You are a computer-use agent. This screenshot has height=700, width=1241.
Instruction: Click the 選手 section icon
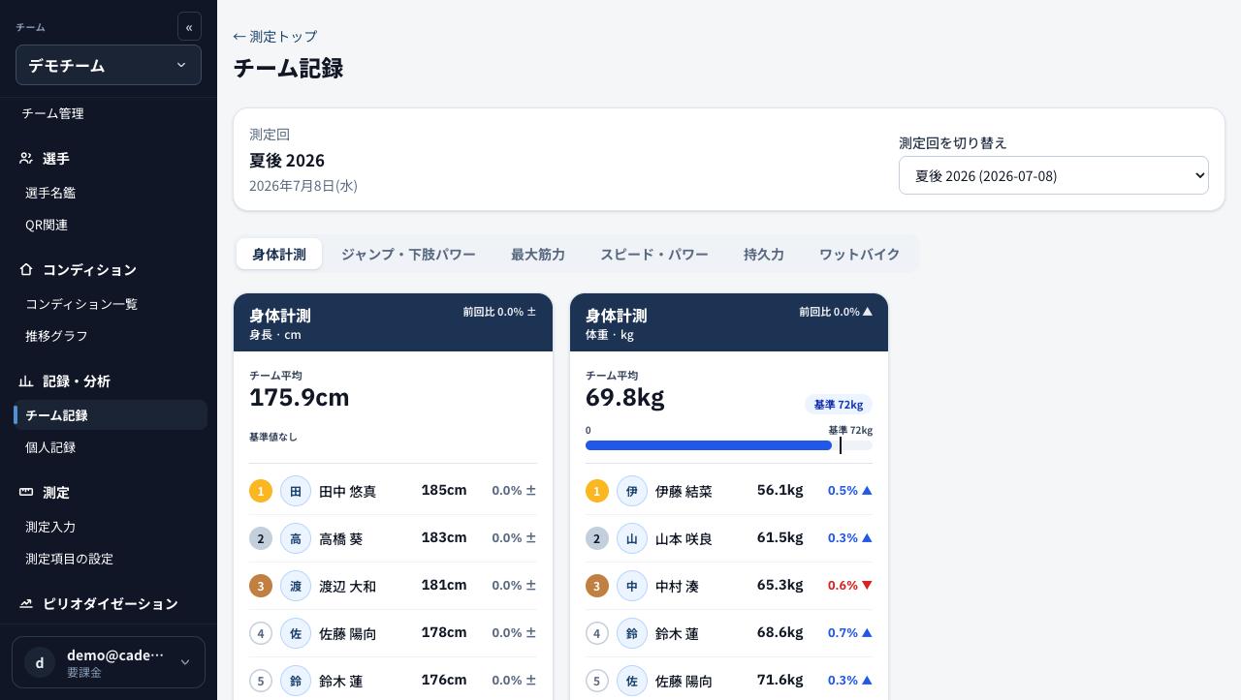coord(26,158)
